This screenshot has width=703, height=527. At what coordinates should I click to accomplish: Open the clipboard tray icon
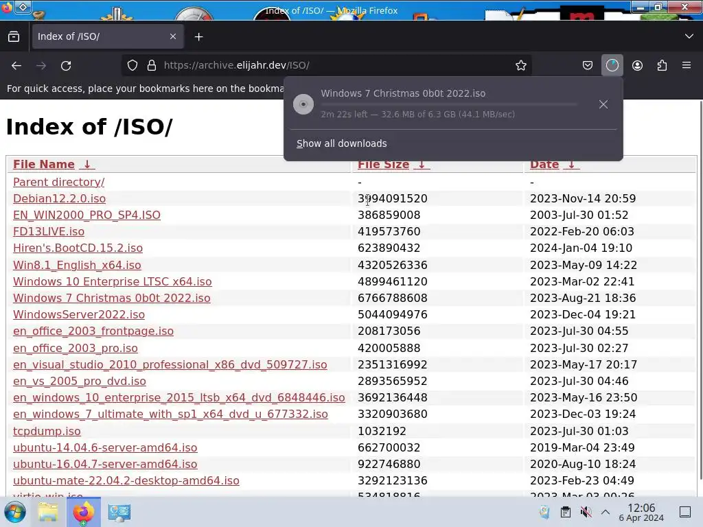566,512
